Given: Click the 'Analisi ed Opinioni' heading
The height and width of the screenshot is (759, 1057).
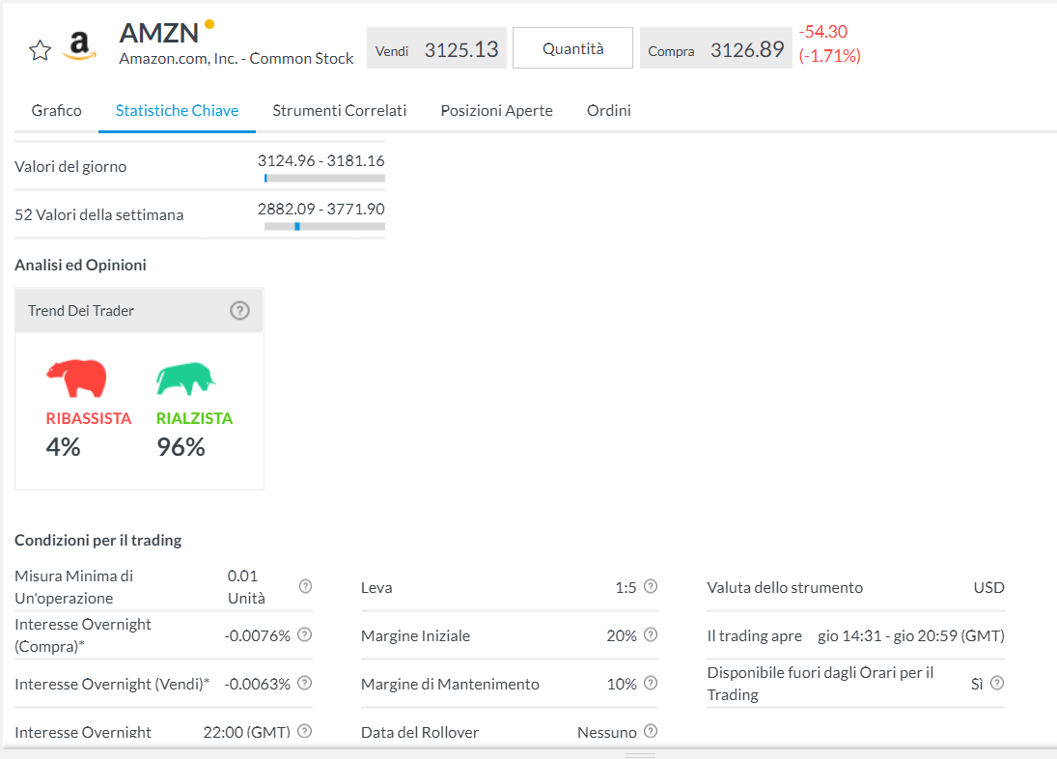Looking at the screenshot, I should click(x=80, y=265).
